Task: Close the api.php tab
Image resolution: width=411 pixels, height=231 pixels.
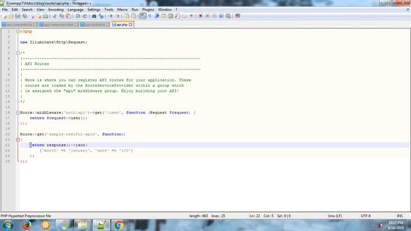Action: point(130,24)
